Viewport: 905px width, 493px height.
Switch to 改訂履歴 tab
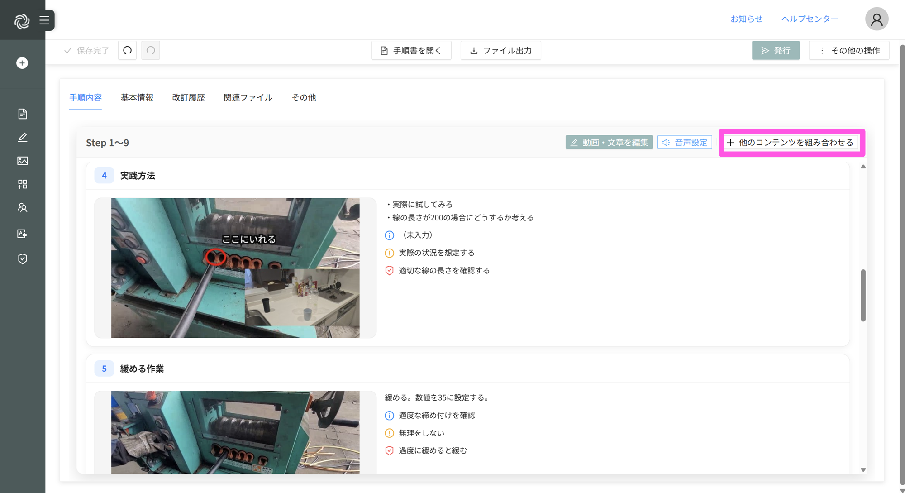point(188,97)
